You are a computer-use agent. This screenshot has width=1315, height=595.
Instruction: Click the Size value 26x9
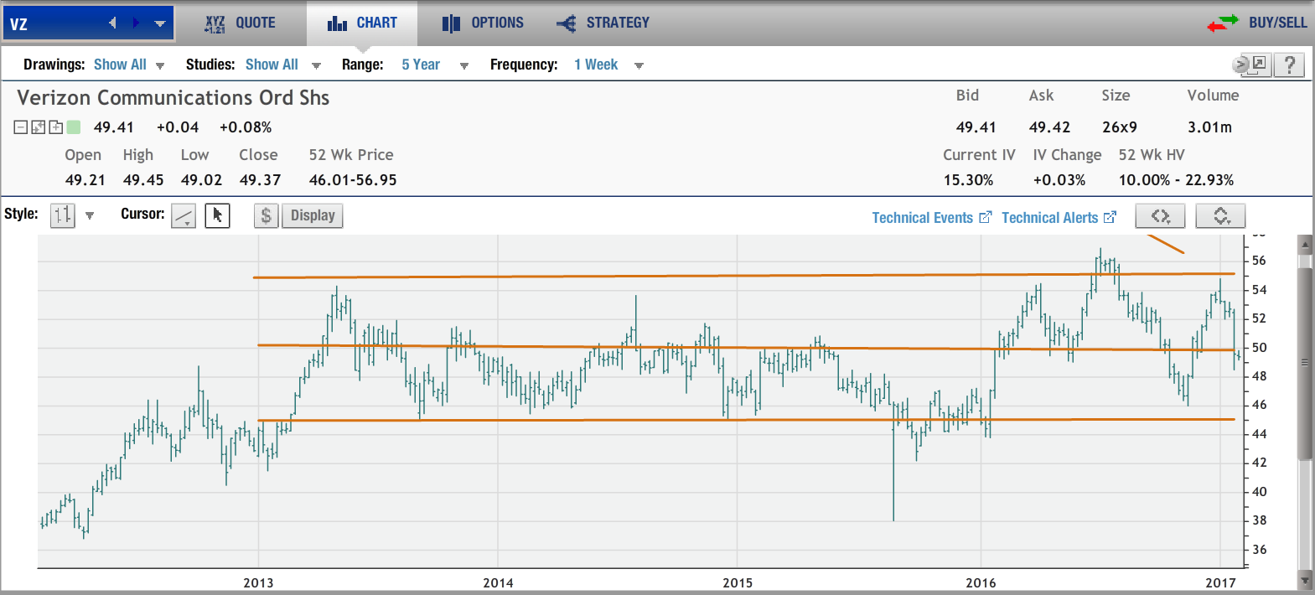point(1120,127)
